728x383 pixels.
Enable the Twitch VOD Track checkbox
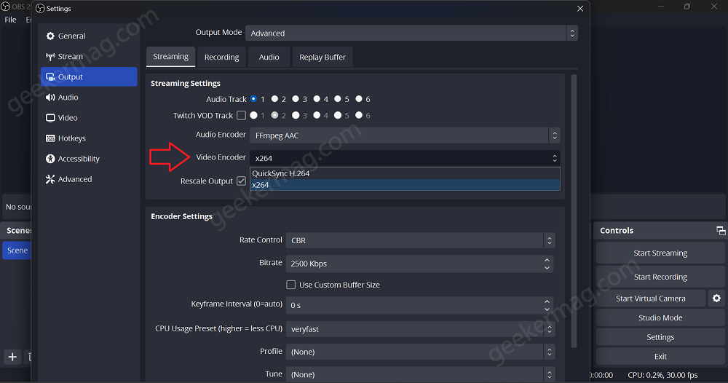[241, 115]
